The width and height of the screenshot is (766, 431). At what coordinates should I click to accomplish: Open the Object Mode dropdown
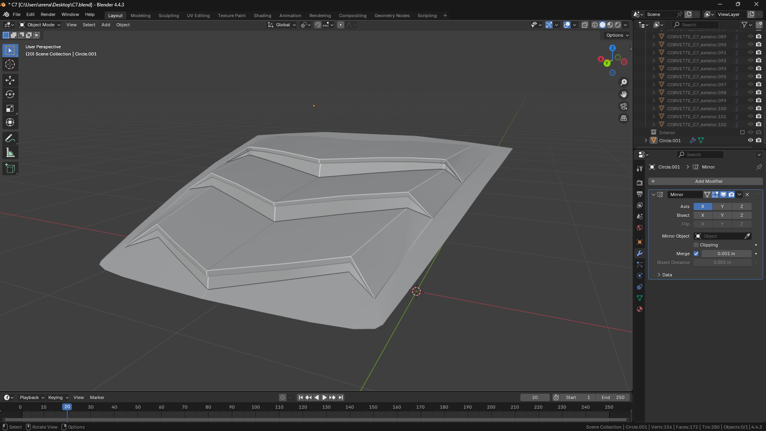click(x=40, y=25)
